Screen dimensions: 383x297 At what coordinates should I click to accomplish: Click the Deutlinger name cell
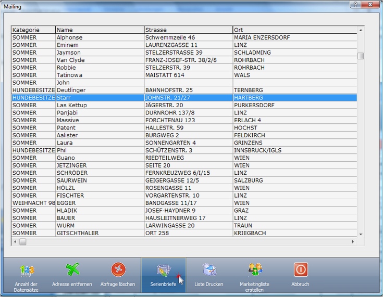coord(100,90)
